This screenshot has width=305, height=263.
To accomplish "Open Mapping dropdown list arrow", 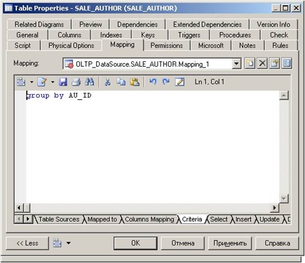I will (x=236, y=64).
